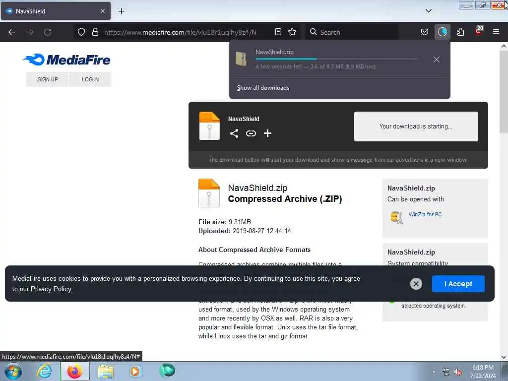Click the green round taskbar application icon
The image size is (508, 381).
(167, 370)
